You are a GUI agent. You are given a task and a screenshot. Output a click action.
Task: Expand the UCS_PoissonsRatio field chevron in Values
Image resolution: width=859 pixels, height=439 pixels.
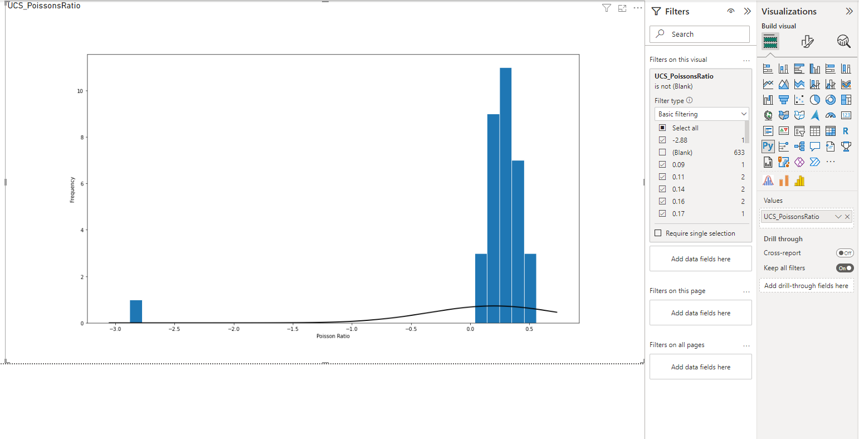click(838, 217)
